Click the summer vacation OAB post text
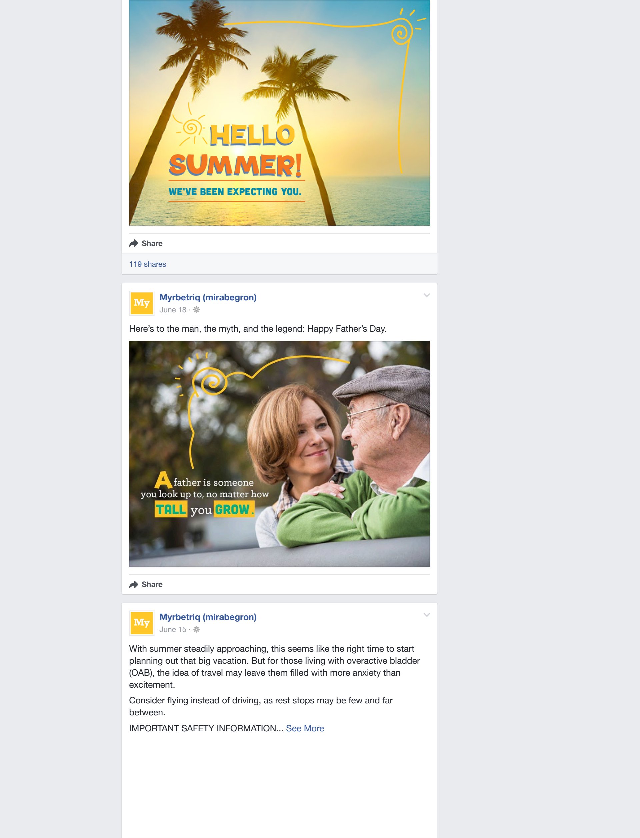The width and height of the screenshot is (640, 838). pos(274,667)
